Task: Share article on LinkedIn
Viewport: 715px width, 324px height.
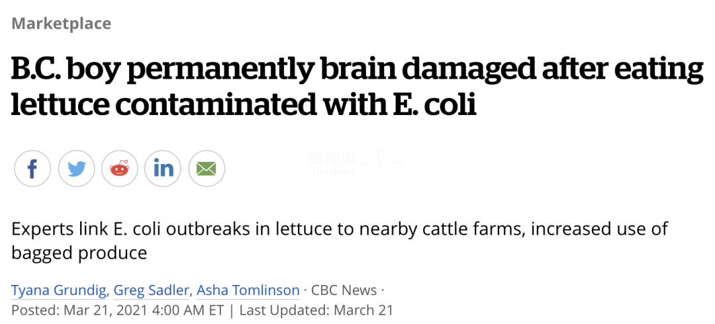Action: [164, 169]
